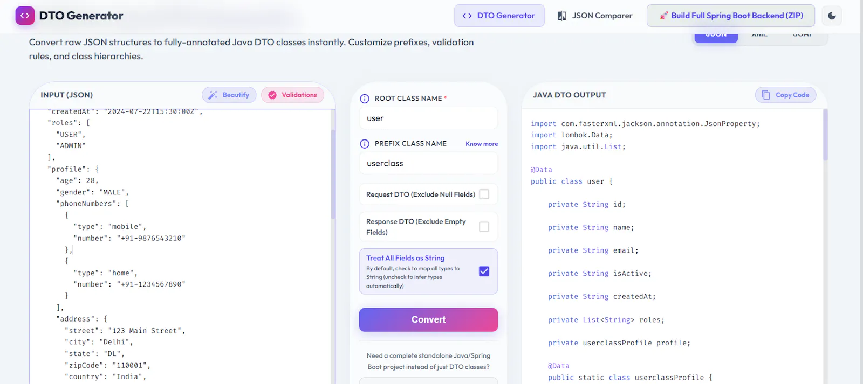Select the XML format tab
Screen dimensions: 863x384
click(759, 34)
